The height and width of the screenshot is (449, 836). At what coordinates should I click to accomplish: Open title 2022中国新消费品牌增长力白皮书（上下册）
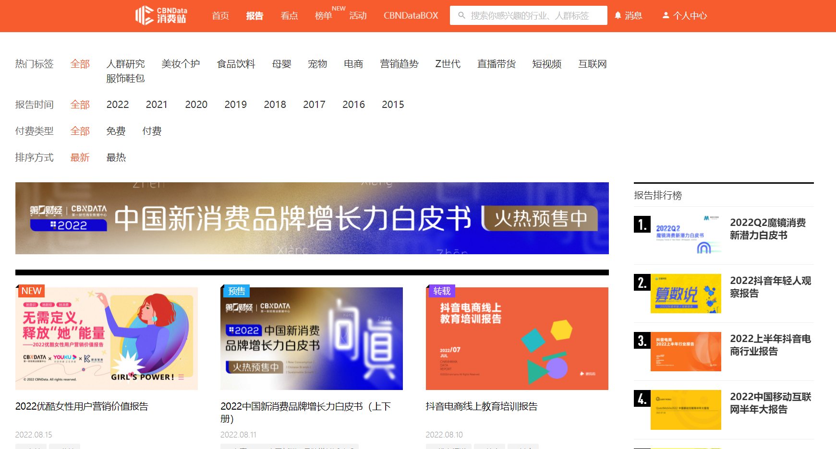click(x=306, y=413)
